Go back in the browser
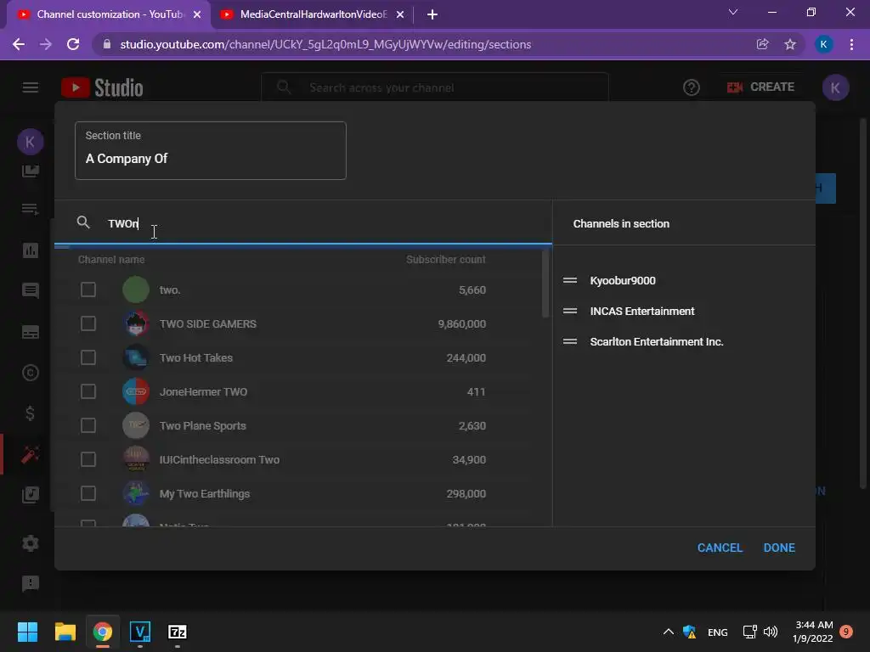The width and height of the screenshot is (870, 652). click(19, 44)
